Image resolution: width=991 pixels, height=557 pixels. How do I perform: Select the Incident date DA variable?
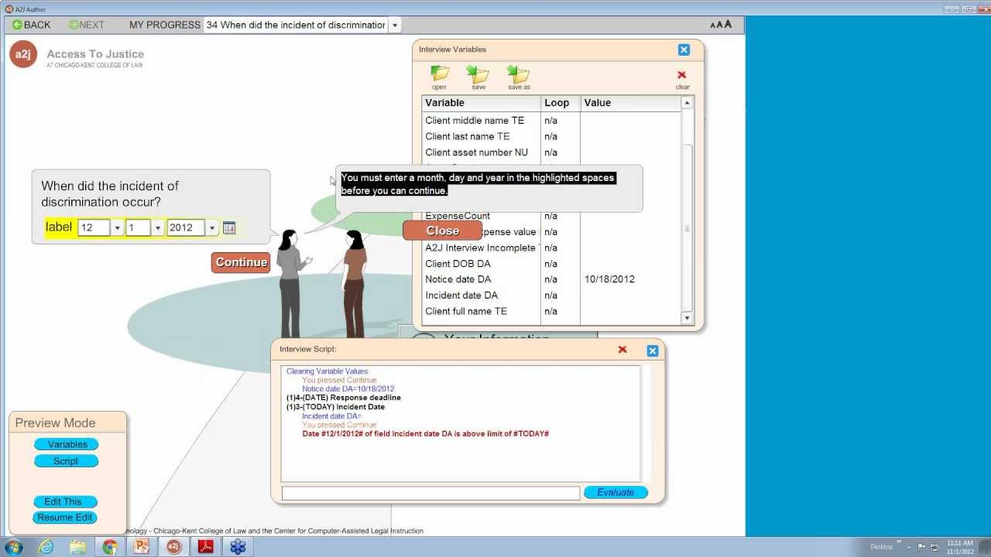[x=551, y=296]
